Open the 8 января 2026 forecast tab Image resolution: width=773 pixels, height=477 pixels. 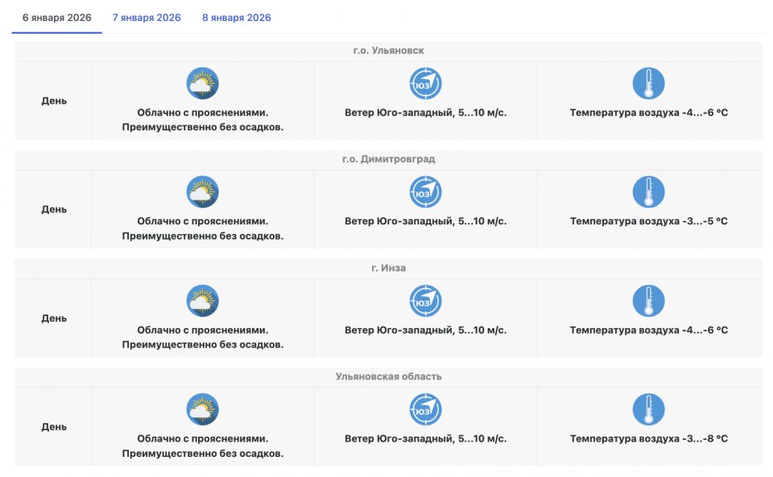pos(237,18)
